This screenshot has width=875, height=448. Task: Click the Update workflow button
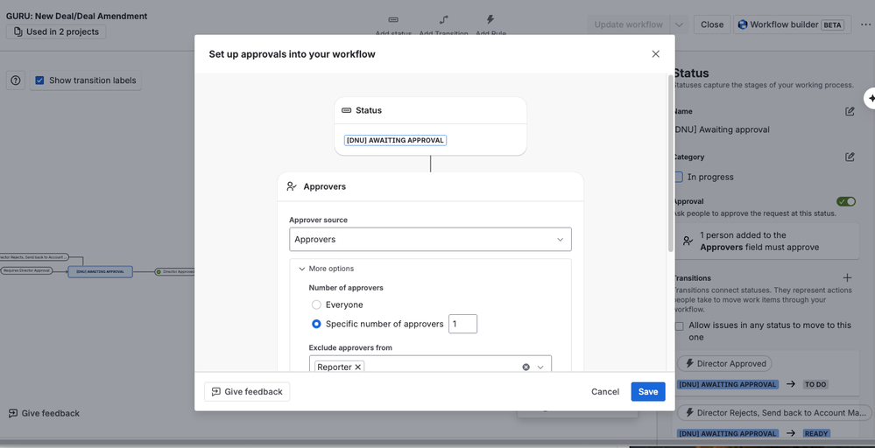[628, 24]
